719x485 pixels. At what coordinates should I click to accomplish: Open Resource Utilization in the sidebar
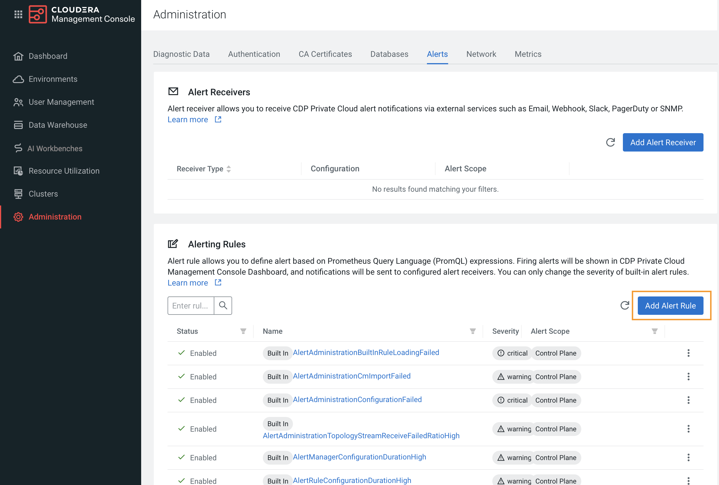click(x=64, y=171)
